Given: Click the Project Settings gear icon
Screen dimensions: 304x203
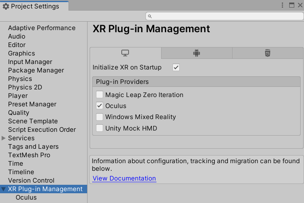Looking at the screenshot, I should tap(6, 6).
